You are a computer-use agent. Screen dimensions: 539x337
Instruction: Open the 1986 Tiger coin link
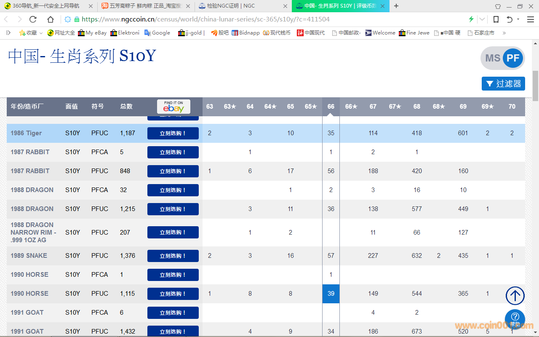point(26,133)
